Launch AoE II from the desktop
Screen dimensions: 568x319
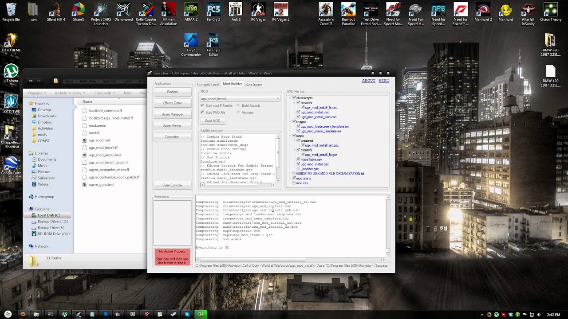click(236, 12)
